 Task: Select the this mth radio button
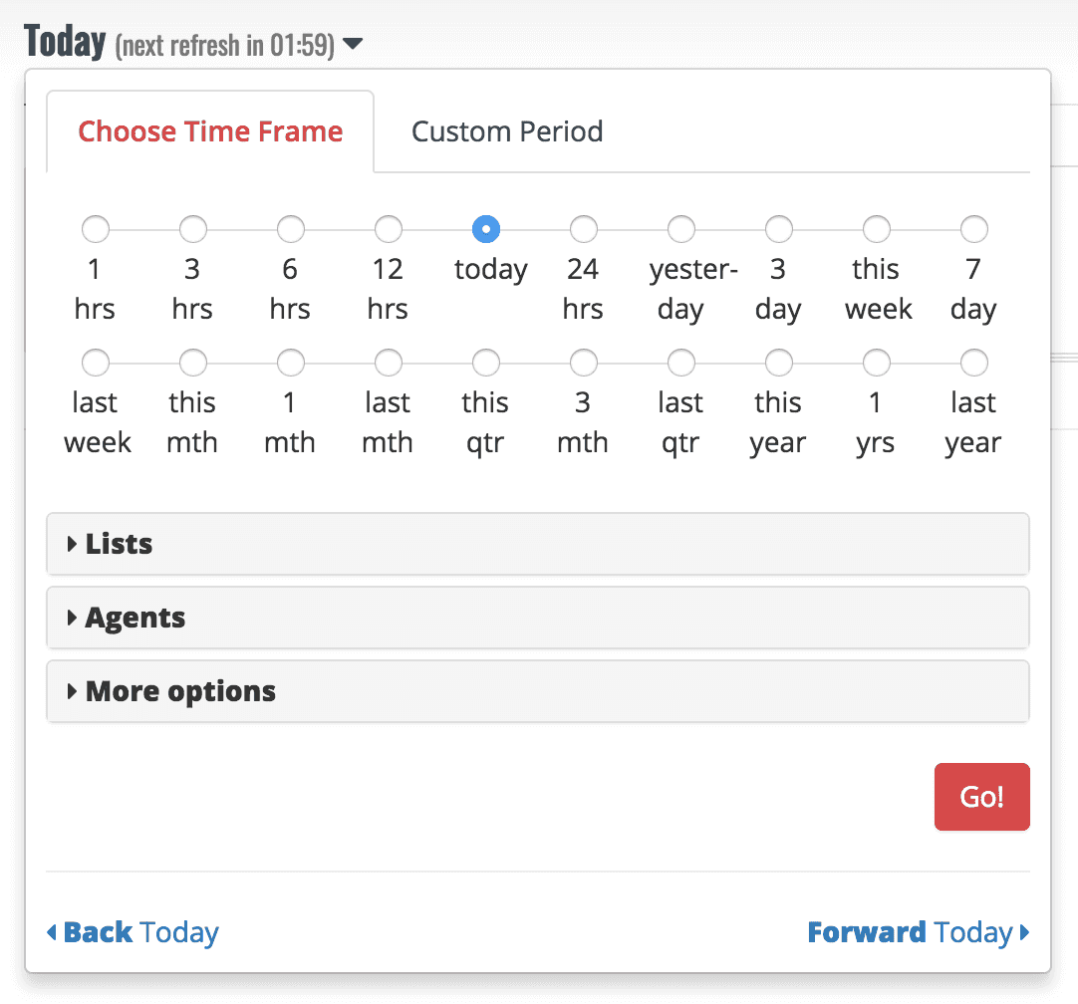point(193,363)
